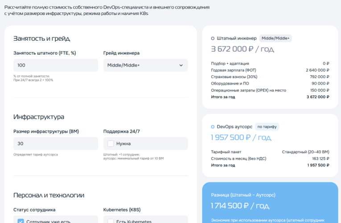
Task: Click the Статус сотрудника label
Action: tap(34, 210)
